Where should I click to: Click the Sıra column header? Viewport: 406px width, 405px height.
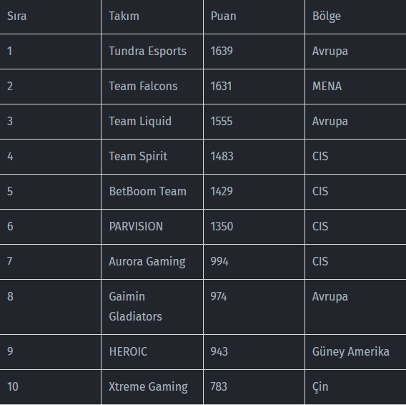point(16,16)
